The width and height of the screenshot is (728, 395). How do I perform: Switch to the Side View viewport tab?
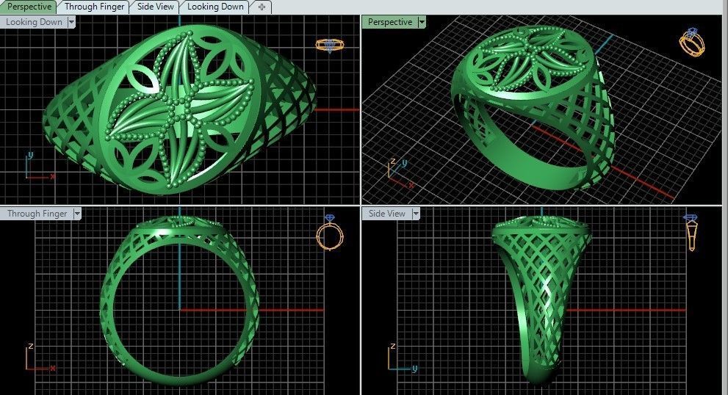tap(156, 7)
